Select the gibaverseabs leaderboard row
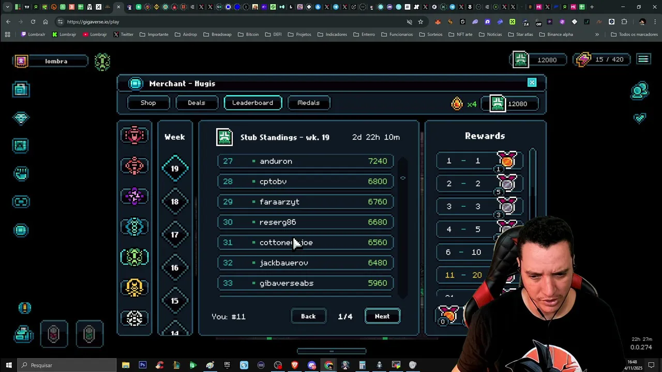Screen dimensions: 662x372 coord(306,283)
